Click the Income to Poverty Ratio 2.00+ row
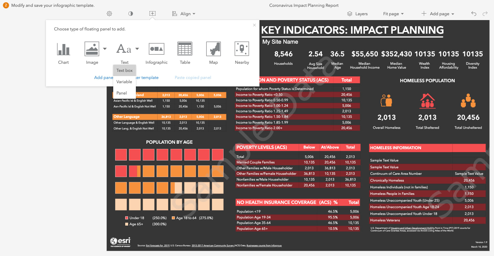The width and height of the screenshot is (494, 256). pos(298,128)
